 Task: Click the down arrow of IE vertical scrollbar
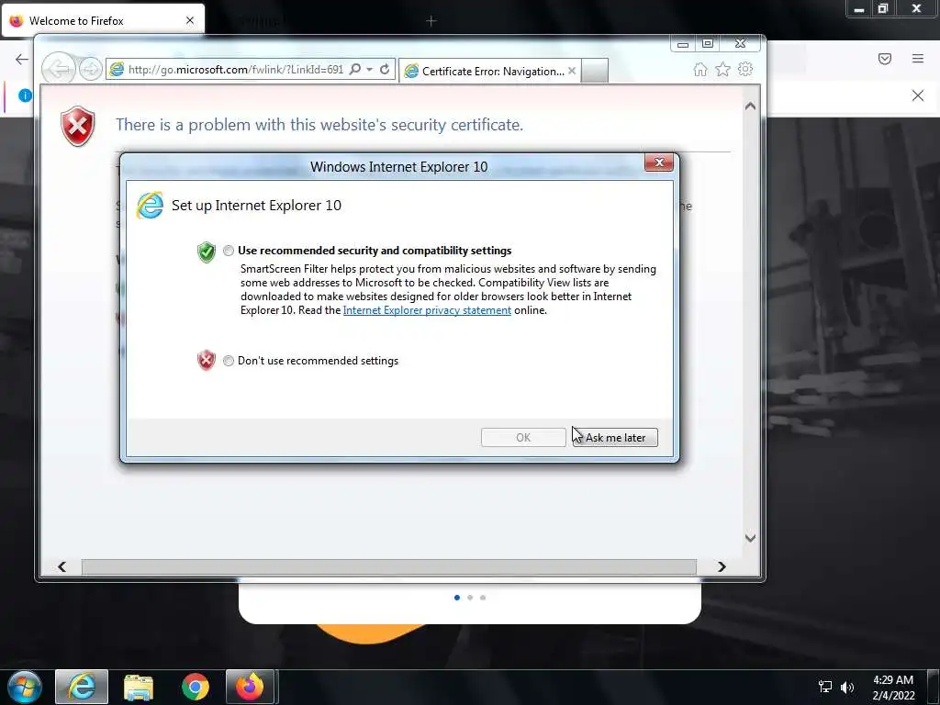[x=750, y=538]
